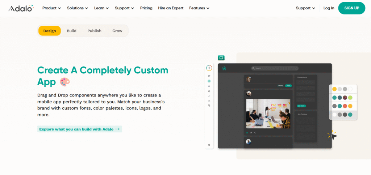Click the analytics chart icon in the sidebar
The height and width of the screenshot is (175, 371).
pyautogui.click(x=209, y=101)
